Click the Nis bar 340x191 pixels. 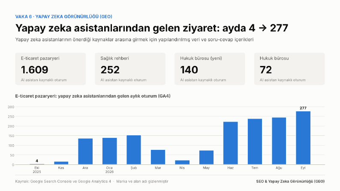(182, 163)
